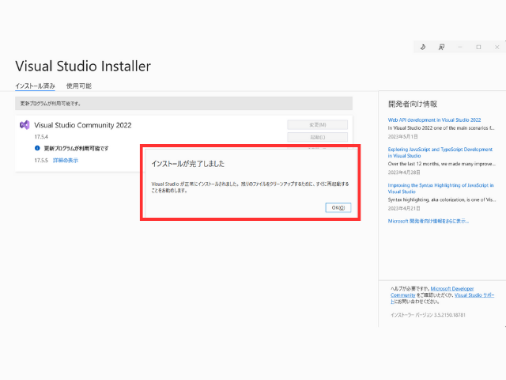Maximize the Visual Studio Installer window
Screen dimensions: 506x380
coord(478,47)
